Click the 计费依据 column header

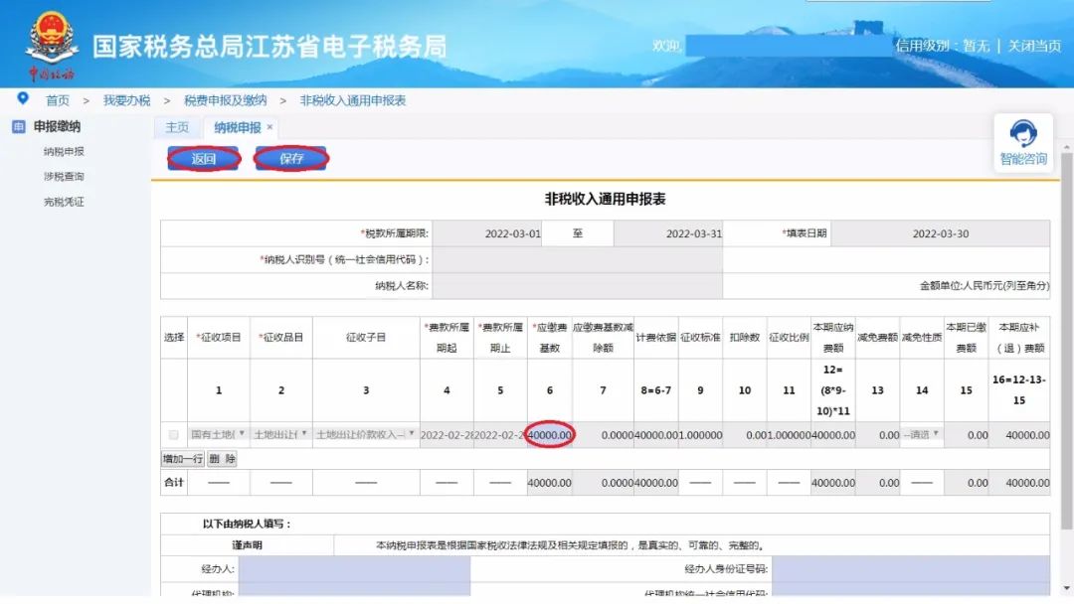click(x=655, y=337)
